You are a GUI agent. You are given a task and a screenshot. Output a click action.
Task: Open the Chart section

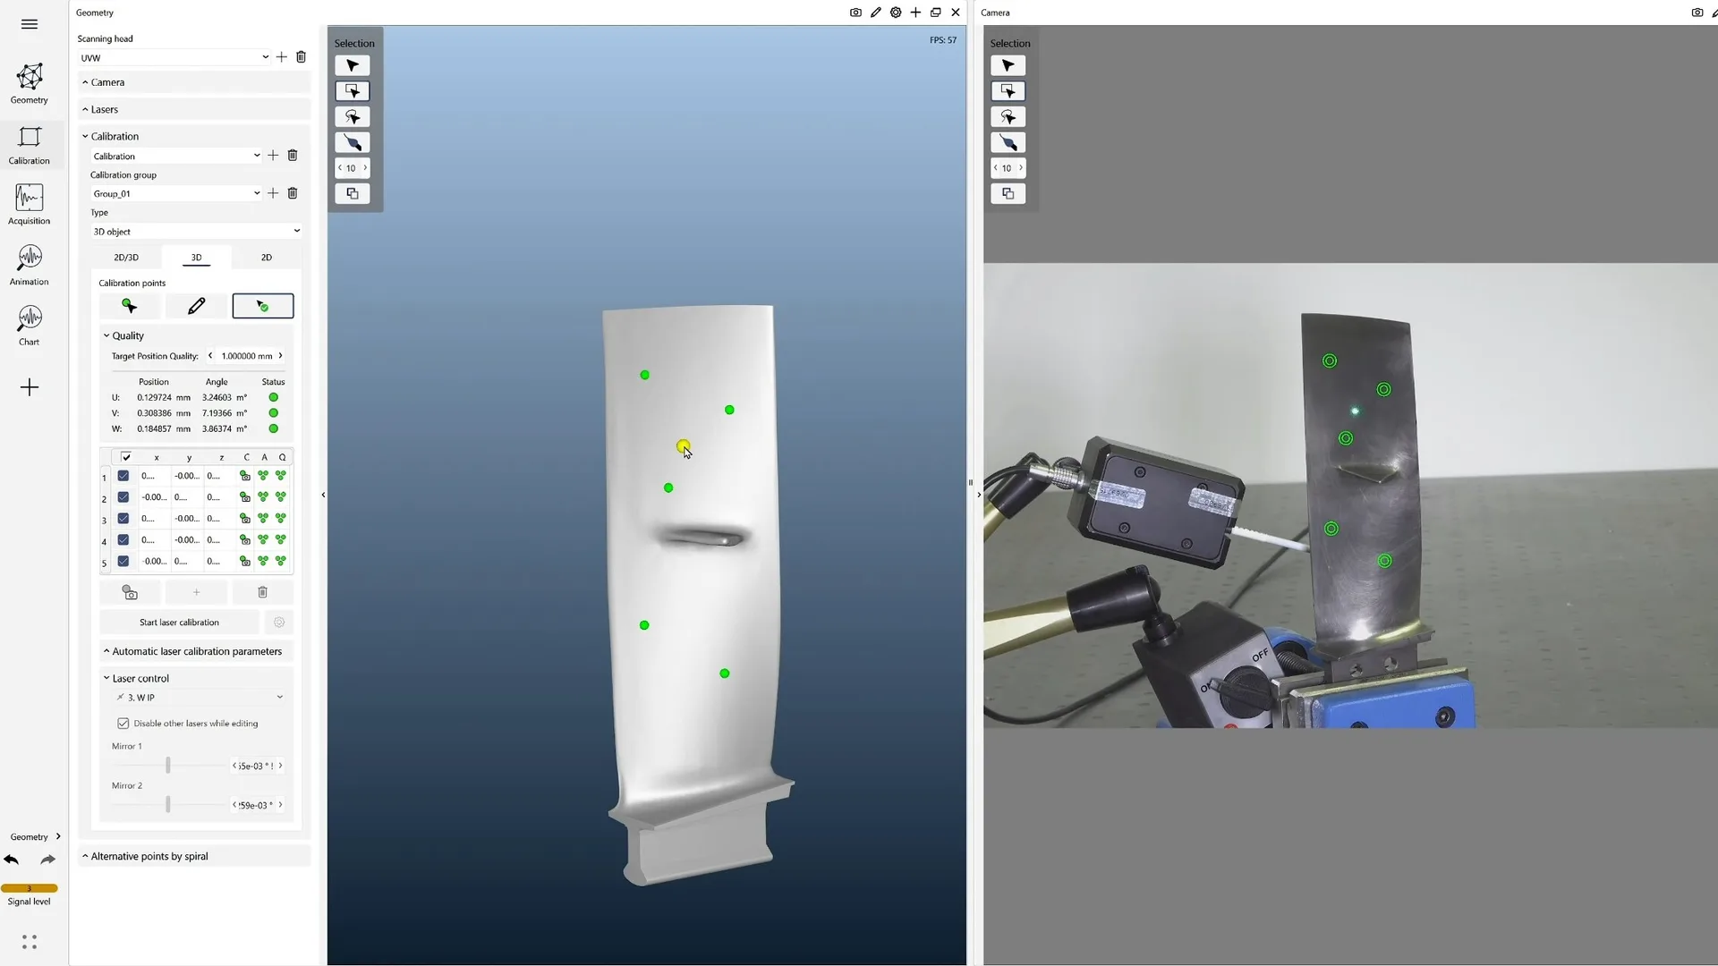click(30, 326)
